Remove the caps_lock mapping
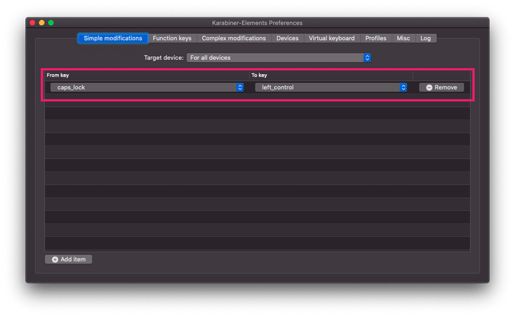Image resolution: width=515 pixels, height=317 pixels. pos(442,88)
